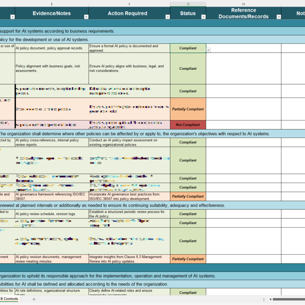The height and width of the screenshot is (305, 305).
Task: Open the Action Required column filter
Action: pos(167,17)
